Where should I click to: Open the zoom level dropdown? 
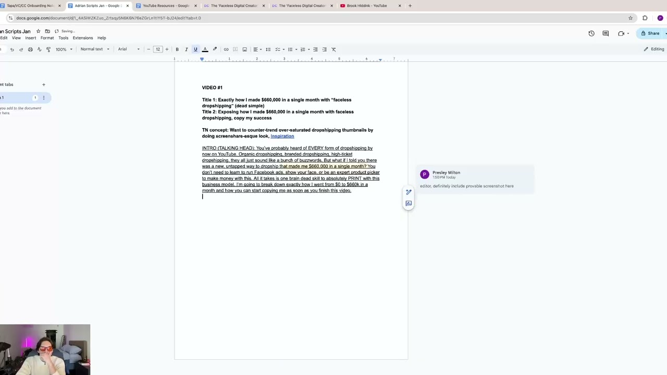[63, 49]
